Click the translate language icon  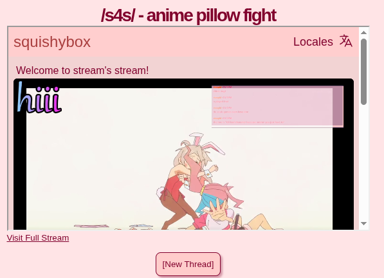pos(346,41)
